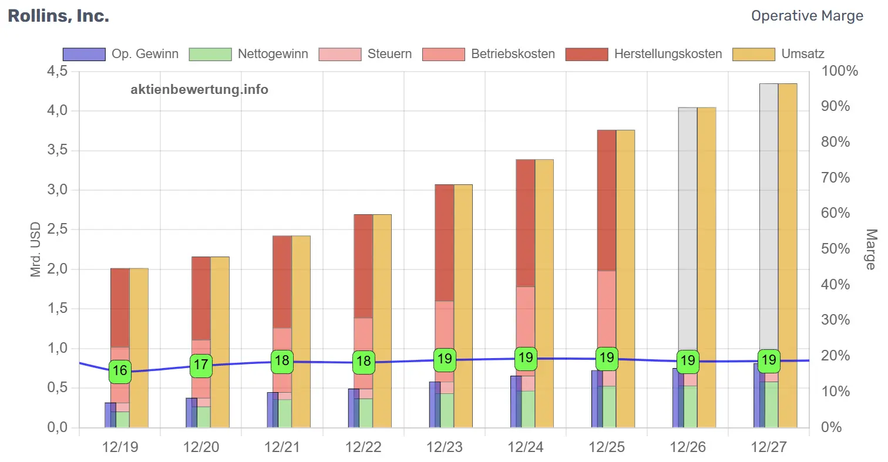
Task: Click the "2,5" left axis value
Action: pos(56,230)
